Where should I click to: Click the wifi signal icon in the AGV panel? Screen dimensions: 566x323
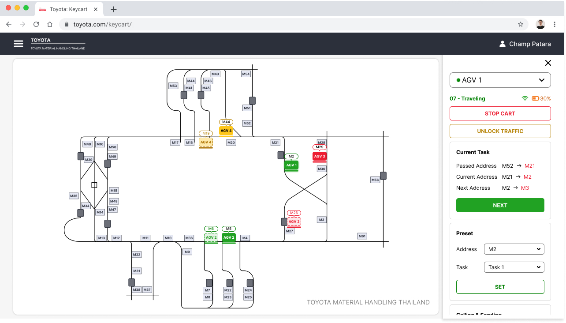(x=525, y=98)
